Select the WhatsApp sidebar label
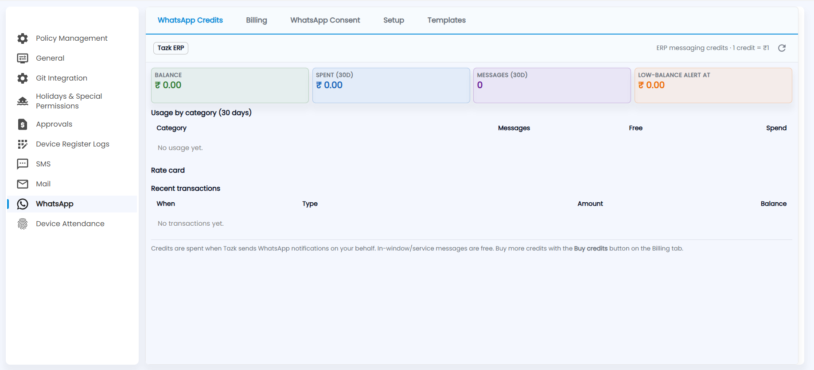Image resolution: width=814 pixels, height=370 pixels. point(55,204)
